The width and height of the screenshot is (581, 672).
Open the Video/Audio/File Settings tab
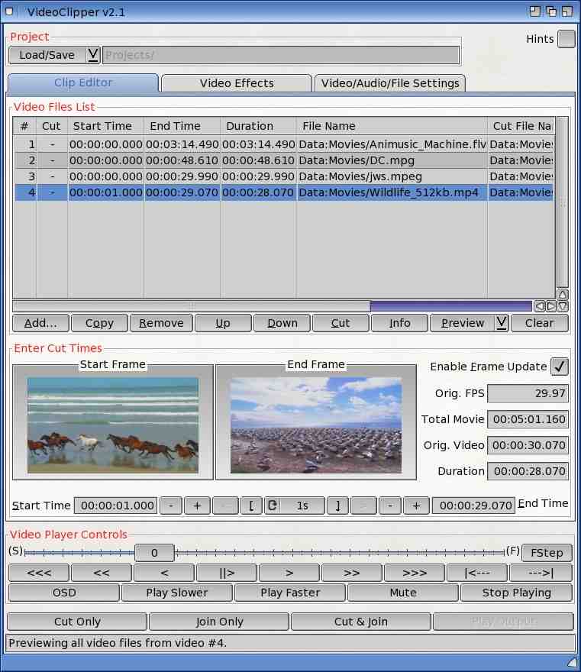coord(390,83)
